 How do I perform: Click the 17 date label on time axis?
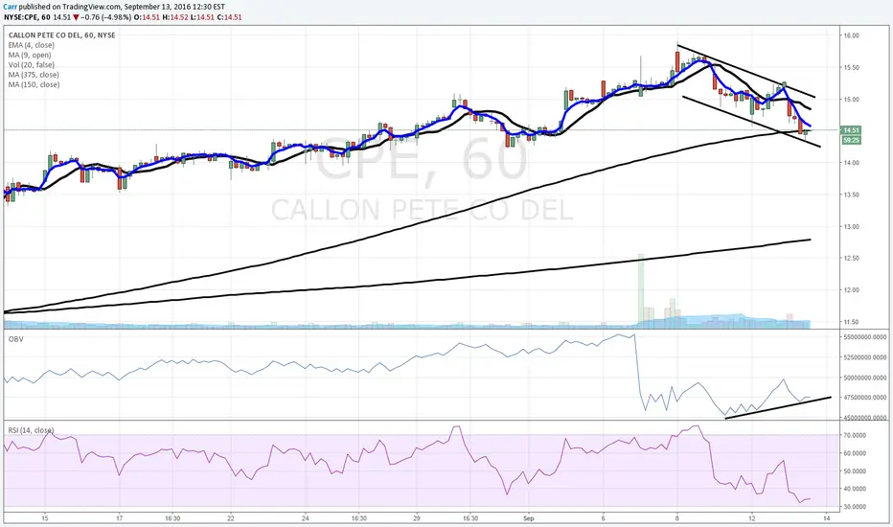click(119, 518)
